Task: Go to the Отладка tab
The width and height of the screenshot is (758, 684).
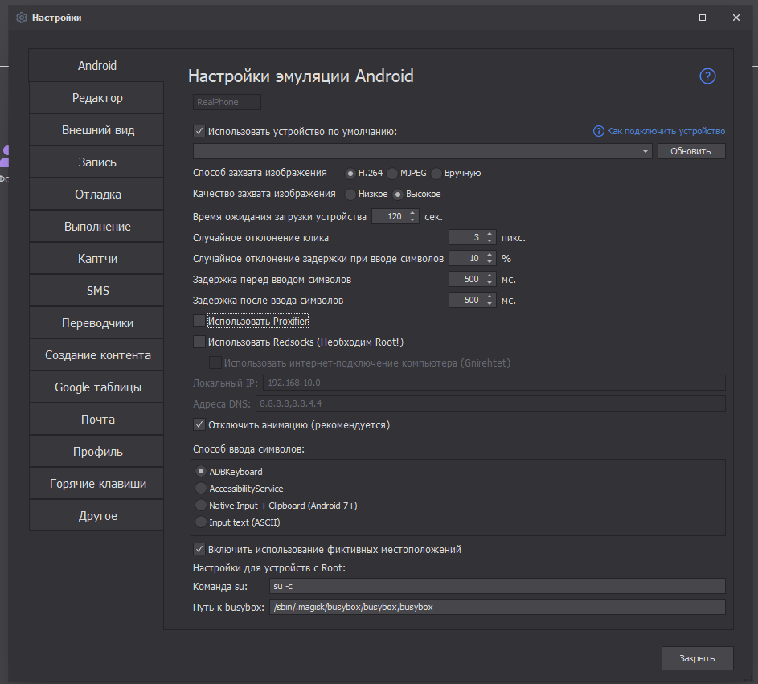Action: [97, 195]
